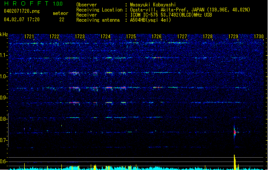Click the A504HB(yagi 4el) antenna text
This screenshot has height=170, width=268.
[x=150, y=20]
